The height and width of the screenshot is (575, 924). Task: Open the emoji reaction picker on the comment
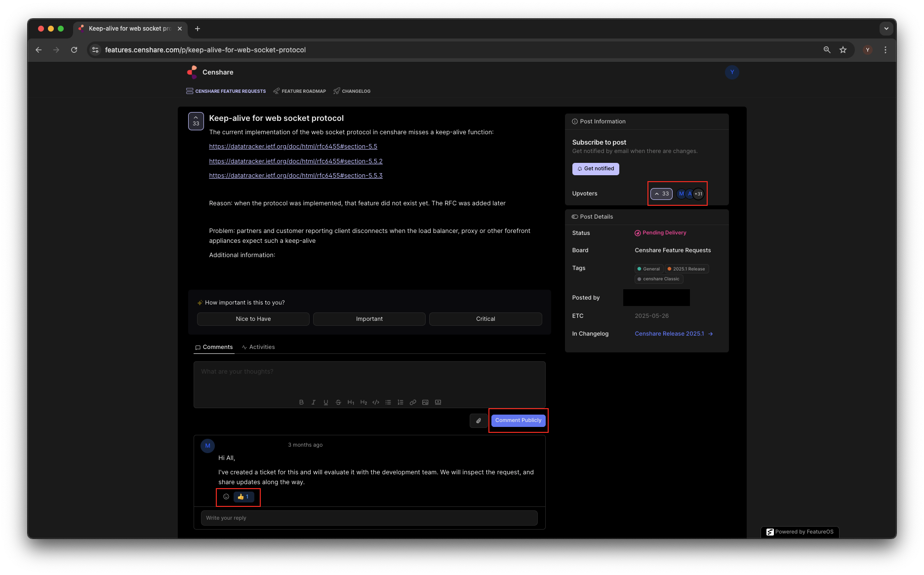click(x=226, y=497)
